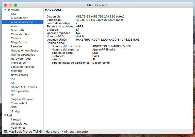Click the SATA protocol value
This screenshot has width=195, height=137.
96,56
